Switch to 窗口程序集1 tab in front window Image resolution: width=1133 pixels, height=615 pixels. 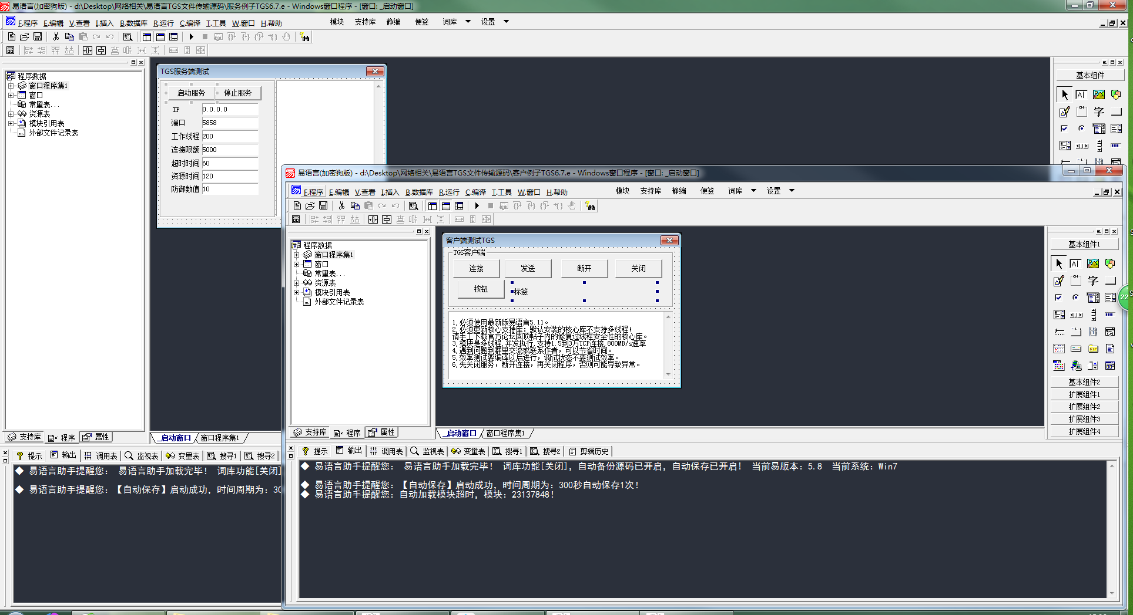click(507, 433)
